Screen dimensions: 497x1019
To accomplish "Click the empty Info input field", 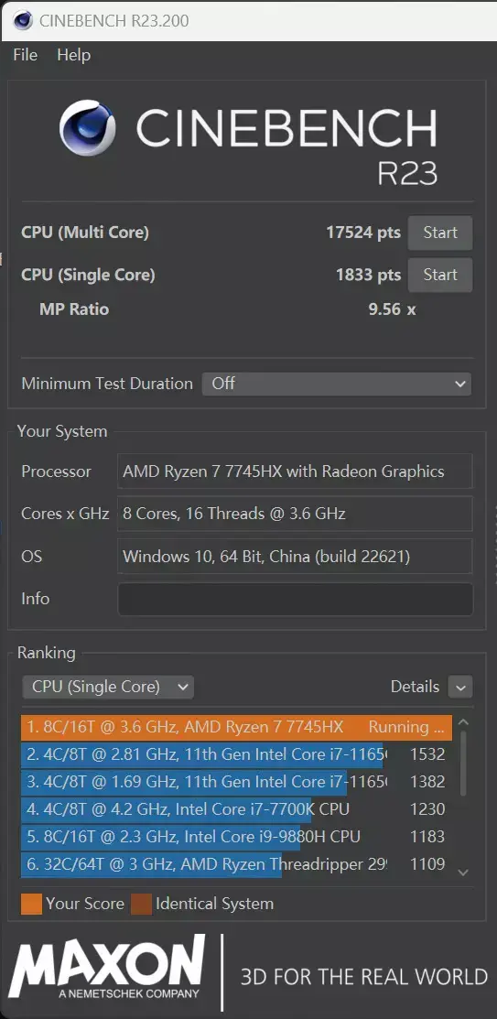I will (295, 599).
